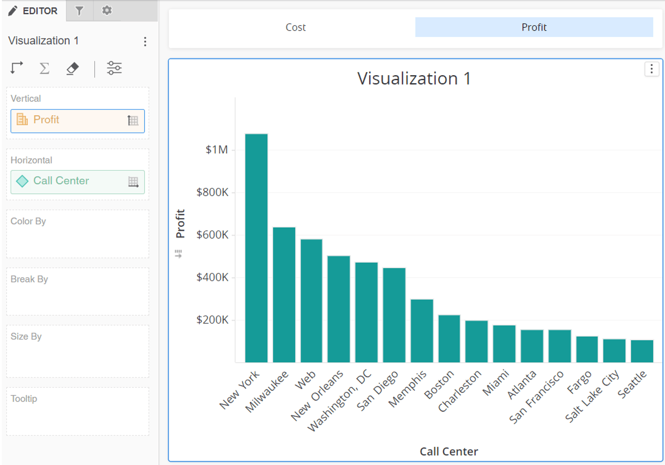
Task: Click the sigma subtotals icon
Action: [x=44, y=68]
